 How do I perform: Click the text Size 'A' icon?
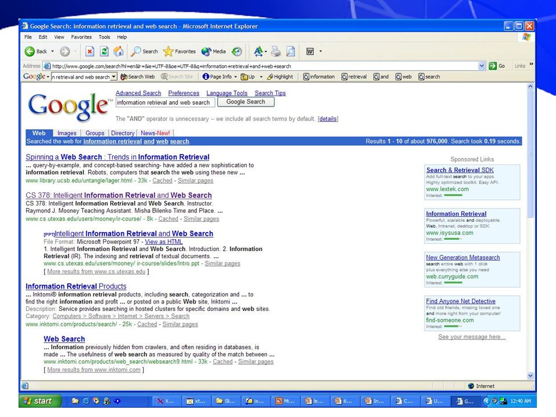click(258, 52)
